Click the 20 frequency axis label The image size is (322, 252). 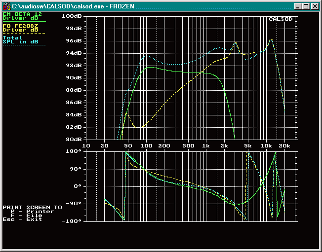coord(104,146)
